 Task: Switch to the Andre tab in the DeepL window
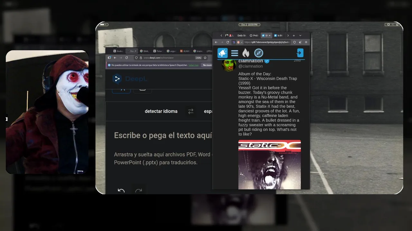pos(118,51)
